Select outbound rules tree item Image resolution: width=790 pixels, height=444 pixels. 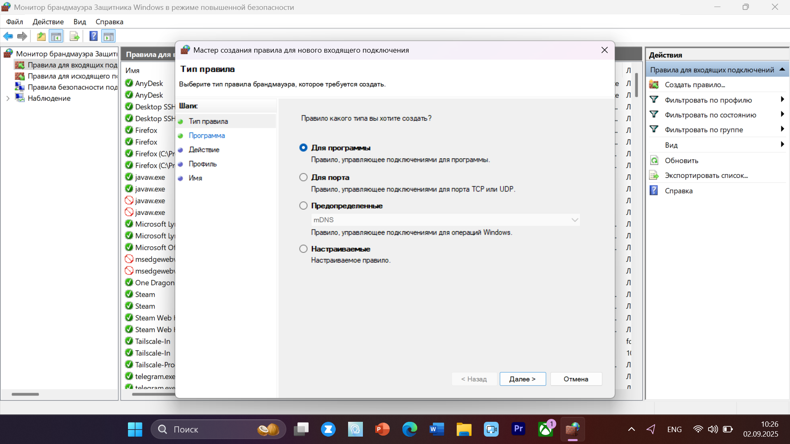click(x=72, y=76)
